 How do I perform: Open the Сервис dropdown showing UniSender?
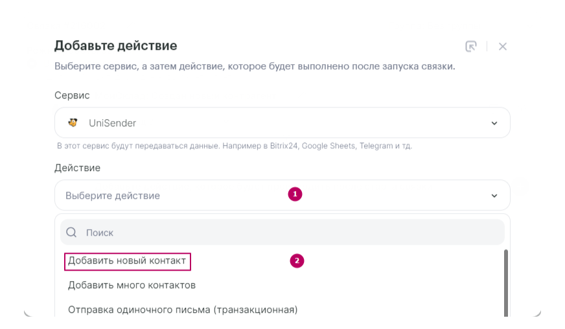282,123
